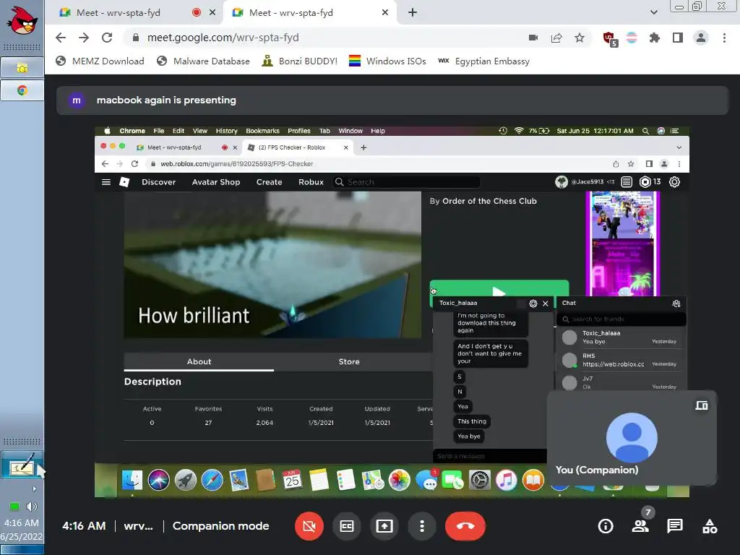Open the Roblox notifications list icon

tap(627, 181)
